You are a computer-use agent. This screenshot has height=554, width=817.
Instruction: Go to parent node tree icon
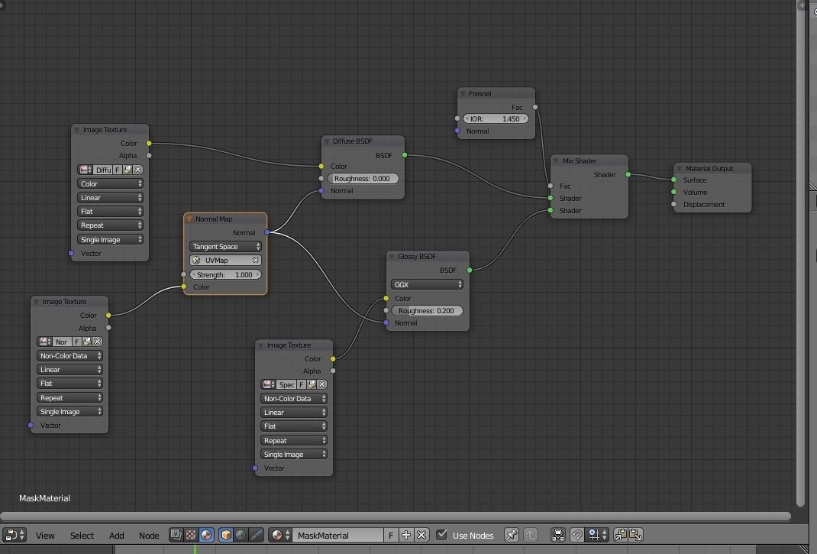[x=531, y=535]
